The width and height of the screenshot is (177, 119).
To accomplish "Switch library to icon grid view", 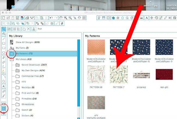I will pos(15,29).
